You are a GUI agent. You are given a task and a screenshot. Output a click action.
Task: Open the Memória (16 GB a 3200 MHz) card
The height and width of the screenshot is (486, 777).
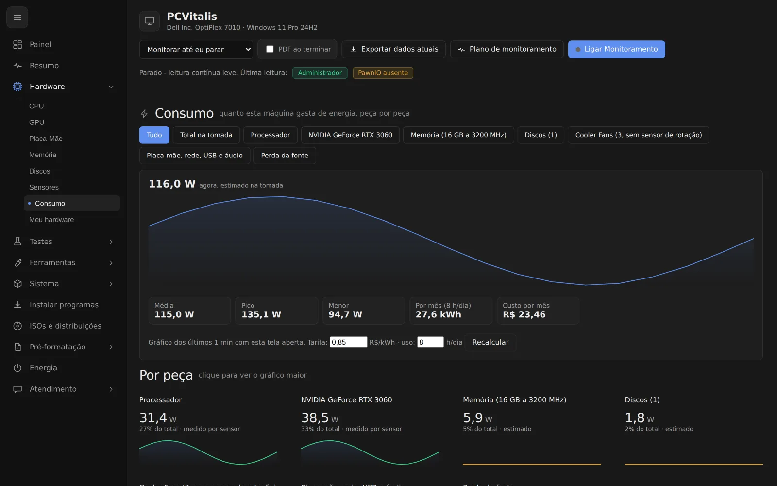click(532, 432)
